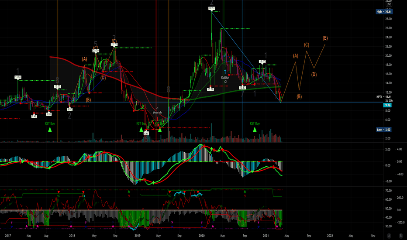
Task: Click the 2022 label on time axis
Action: [x=330, y=236]
